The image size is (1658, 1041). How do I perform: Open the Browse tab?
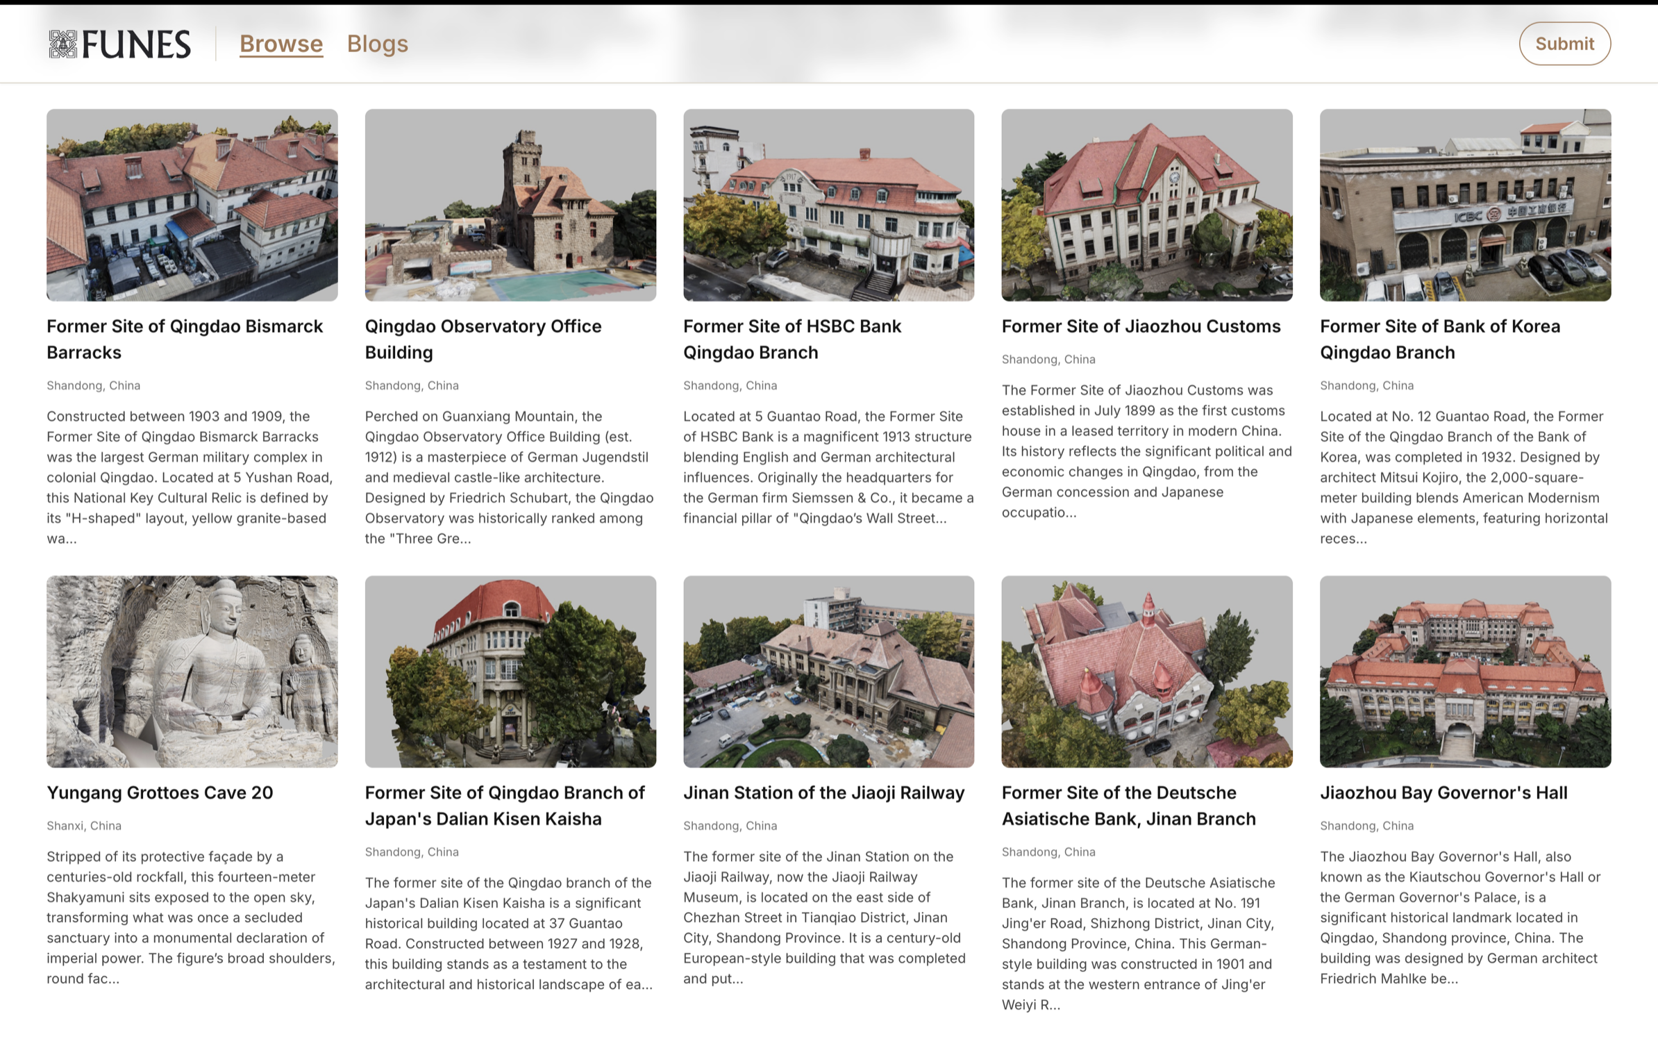pos(280,44)
